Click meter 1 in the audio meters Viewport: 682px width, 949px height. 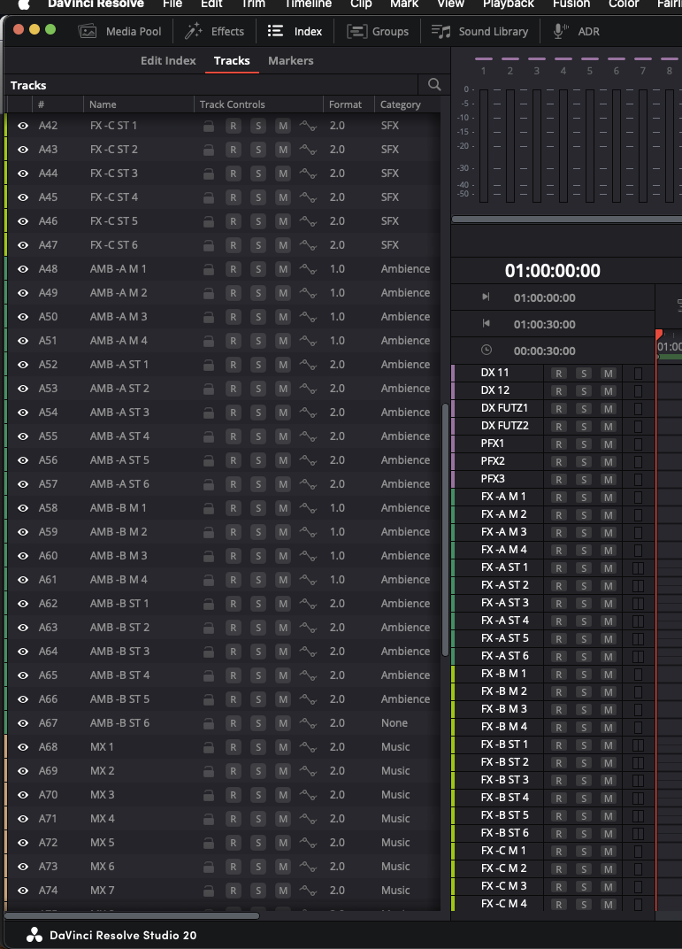(x=484, y=145)
